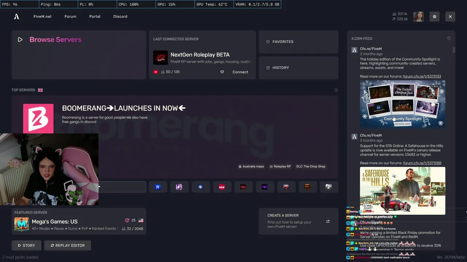Open the X.com Feed help question icon
Viewport: 467px width, 262px height.
(x=449, y=39)
